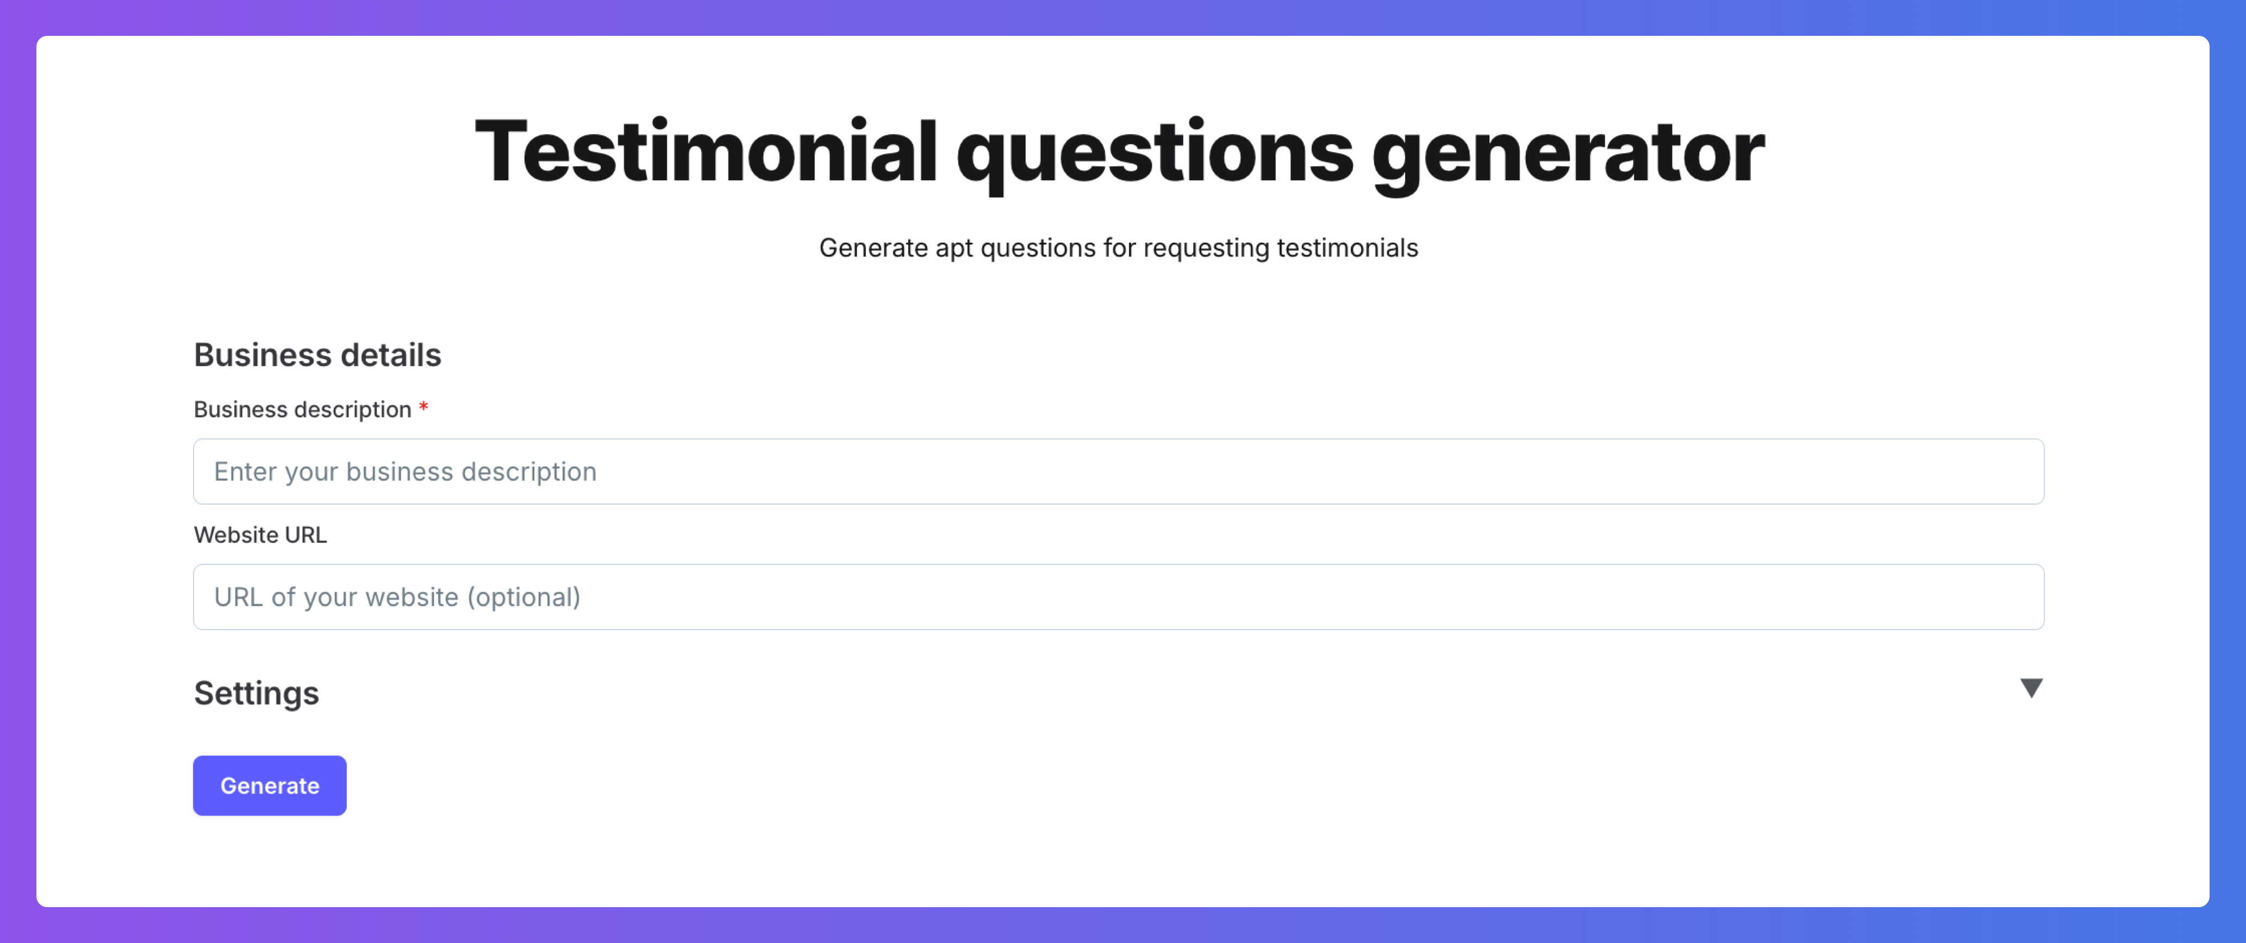Click the subtitle about requesting testimonials
Viewport: 2246px width, 943px height.
click(x=1118, y=248)
